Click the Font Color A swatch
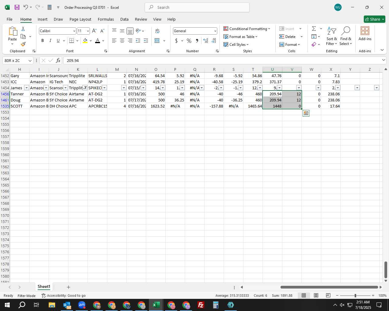This screenshot has height=311, width=389. point(98,41)
